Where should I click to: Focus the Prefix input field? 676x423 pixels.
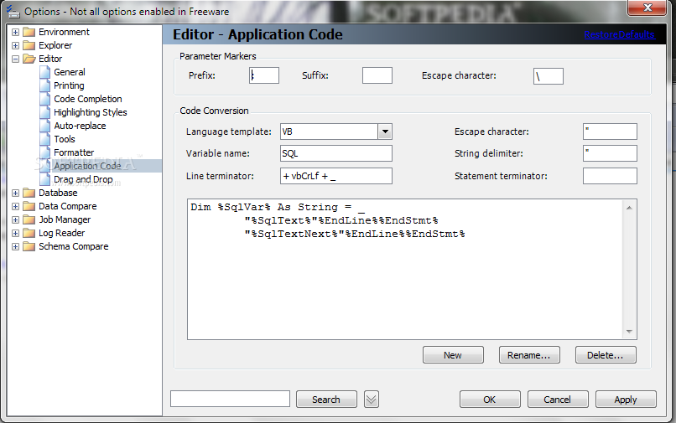click(x=264, y=75)
